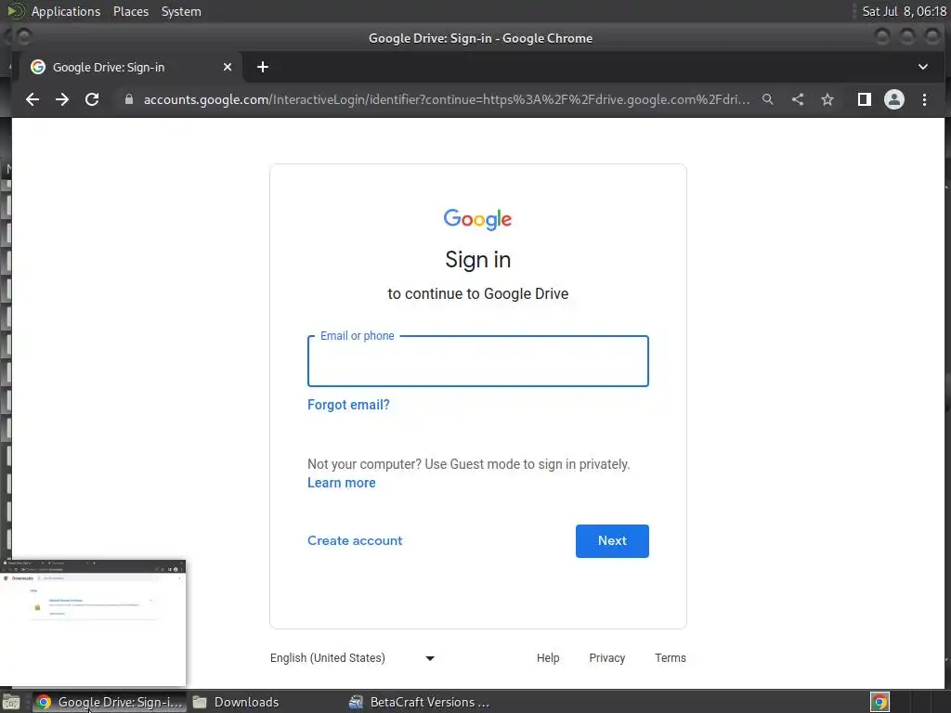Switch to BetaCraft Versions taskbar window
Screen dimensions: 951x713
(421, 702)
